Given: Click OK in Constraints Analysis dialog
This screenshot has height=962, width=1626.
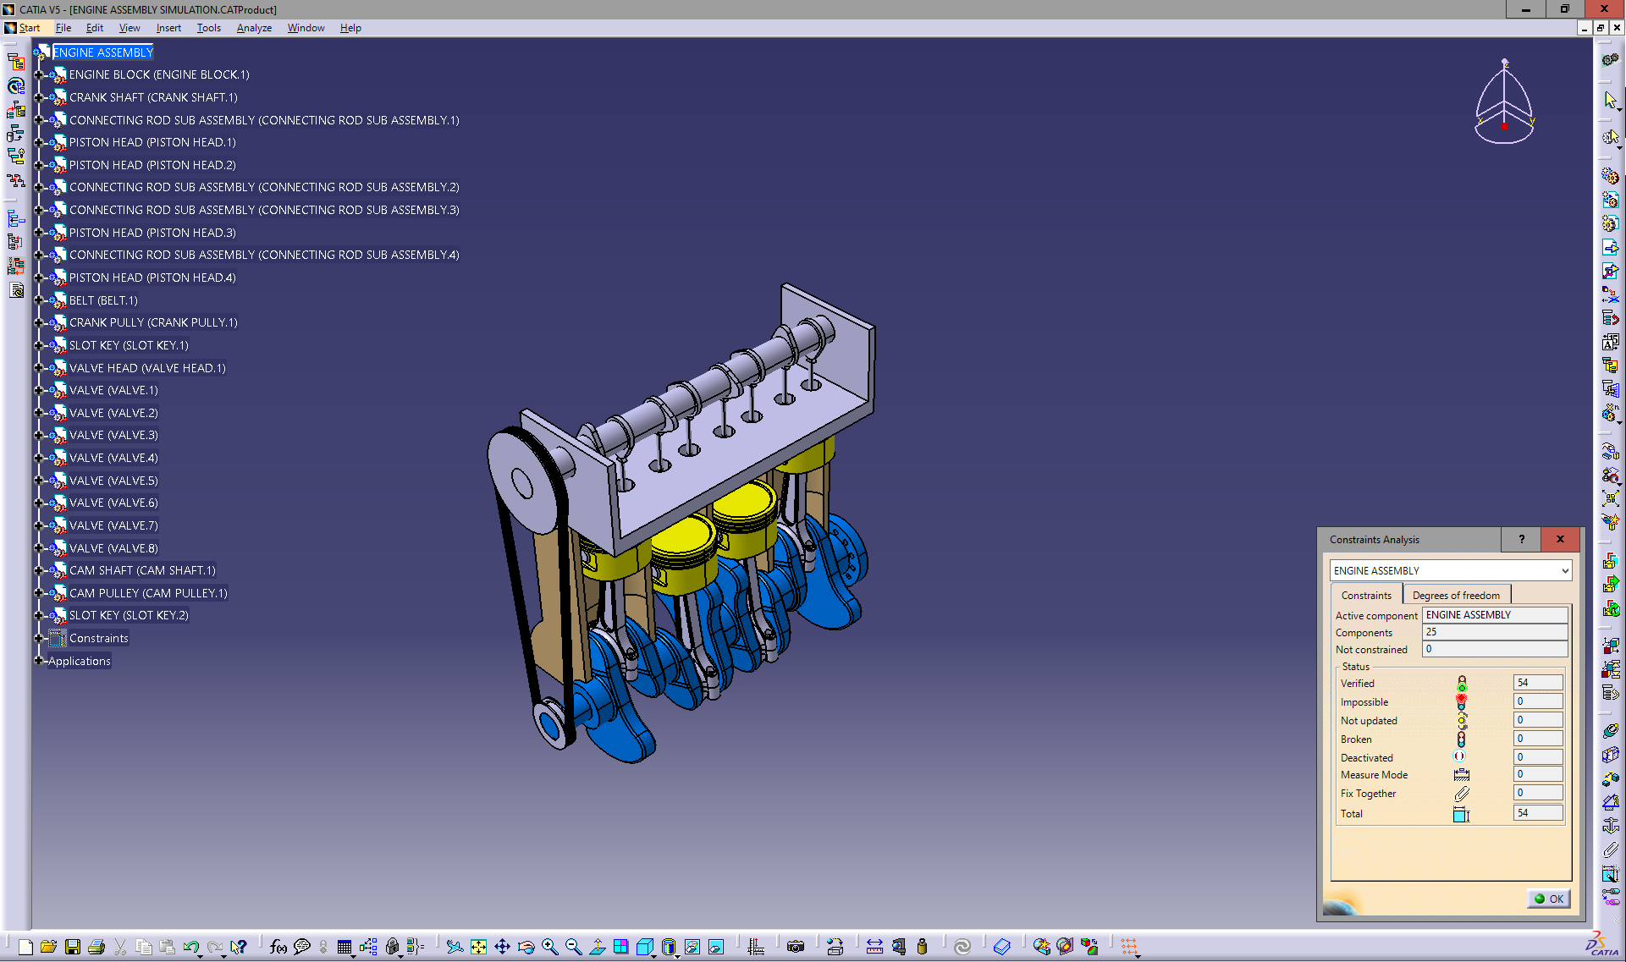Looking at the screenshot, I should click(1549, 899).
